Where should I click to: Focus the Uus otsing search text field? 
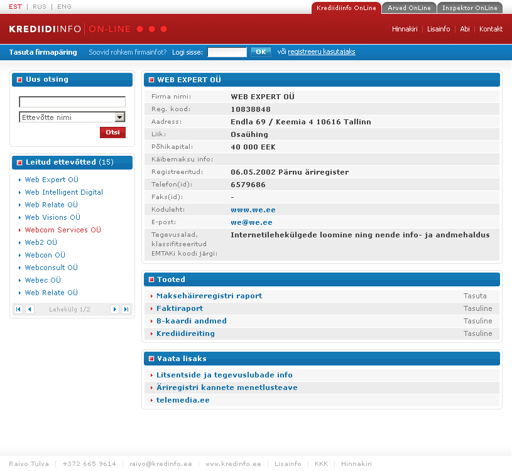pos(72,102)
